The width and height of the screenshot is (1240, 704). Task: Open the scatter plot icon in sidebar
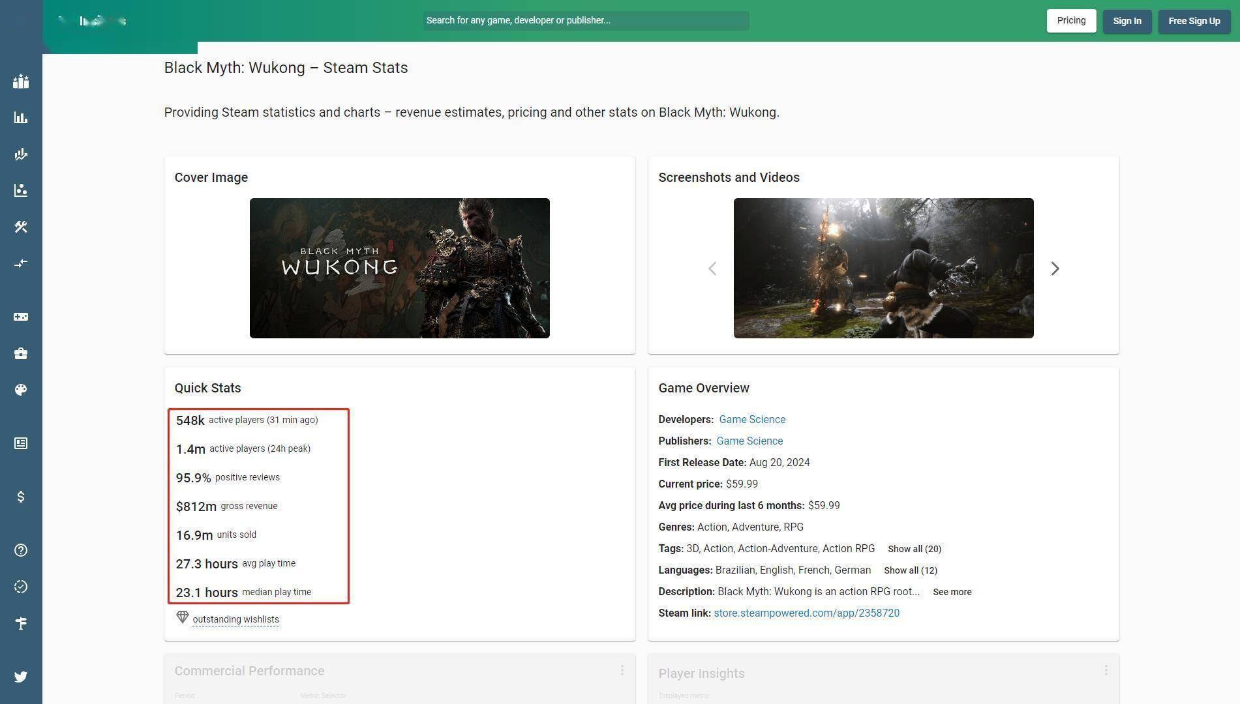point(21,190)
